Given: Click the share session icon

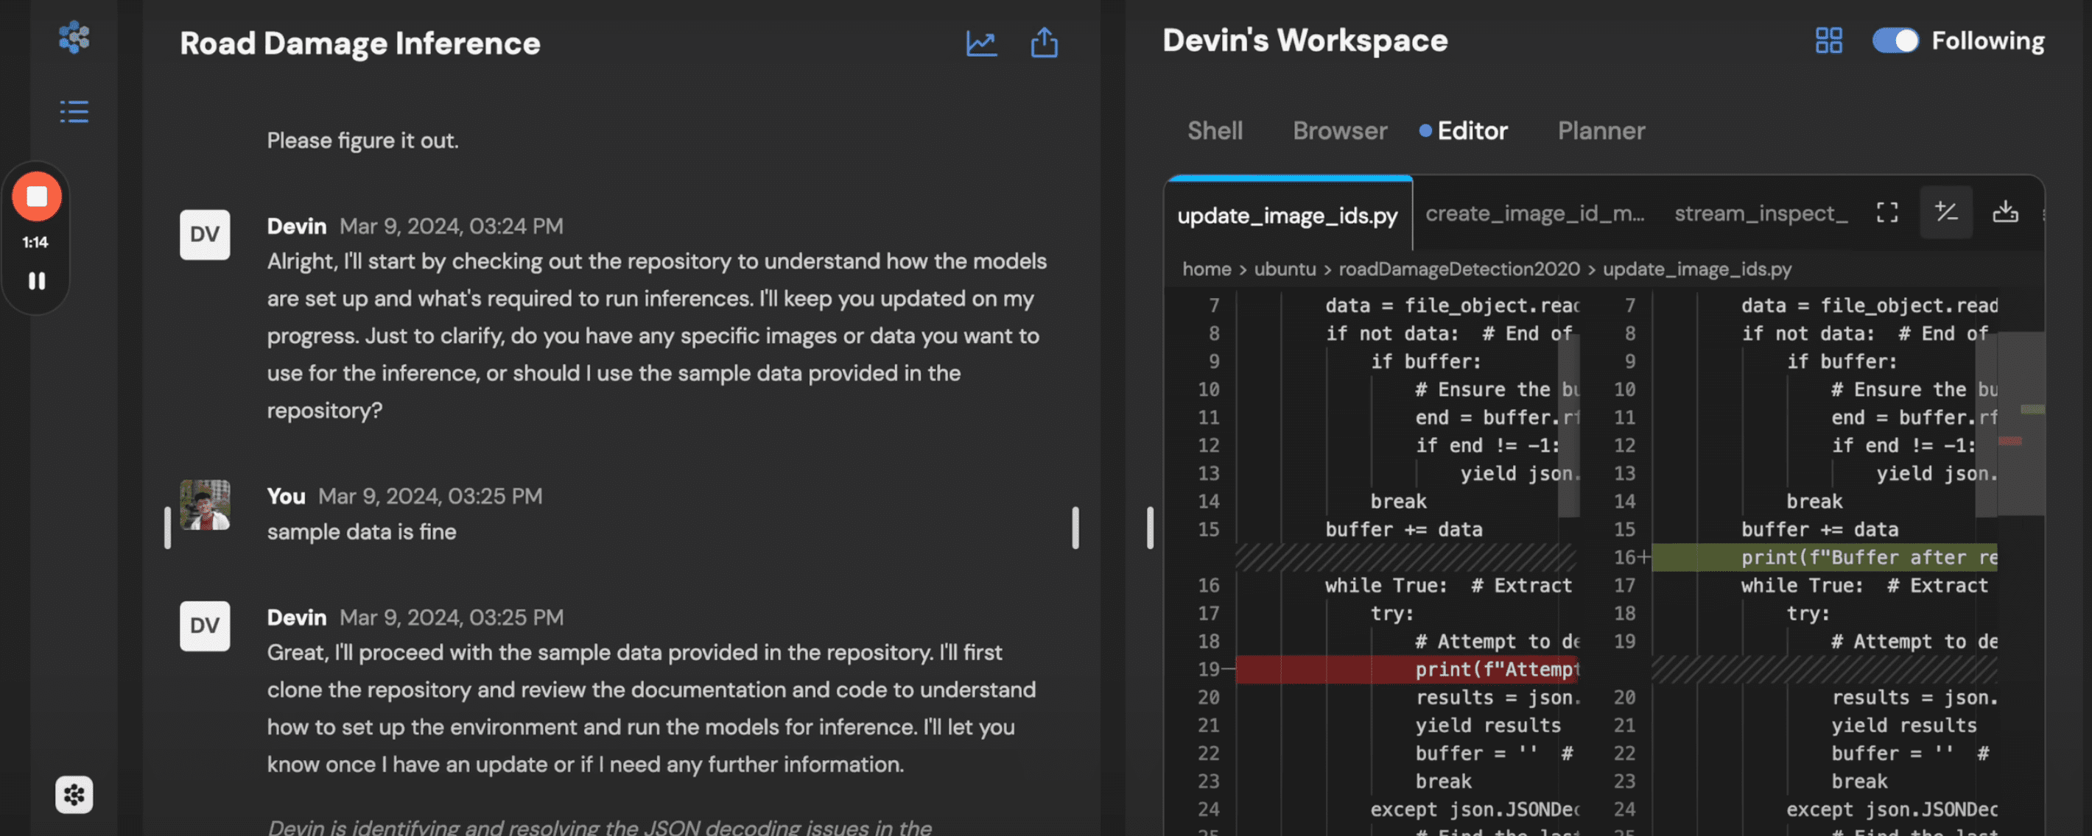Looking at the screenshot, I should [1044, 43].
